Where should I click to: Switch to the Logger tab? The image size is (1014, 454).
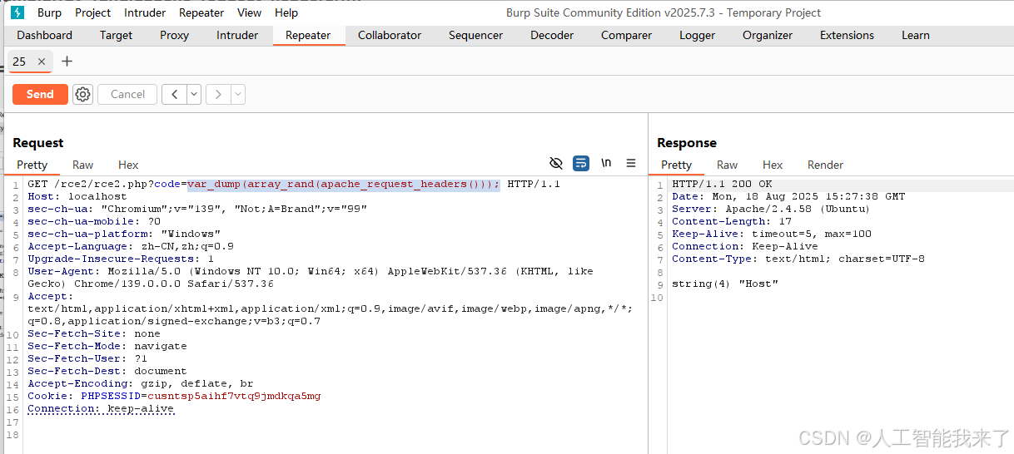coord(697,35)
